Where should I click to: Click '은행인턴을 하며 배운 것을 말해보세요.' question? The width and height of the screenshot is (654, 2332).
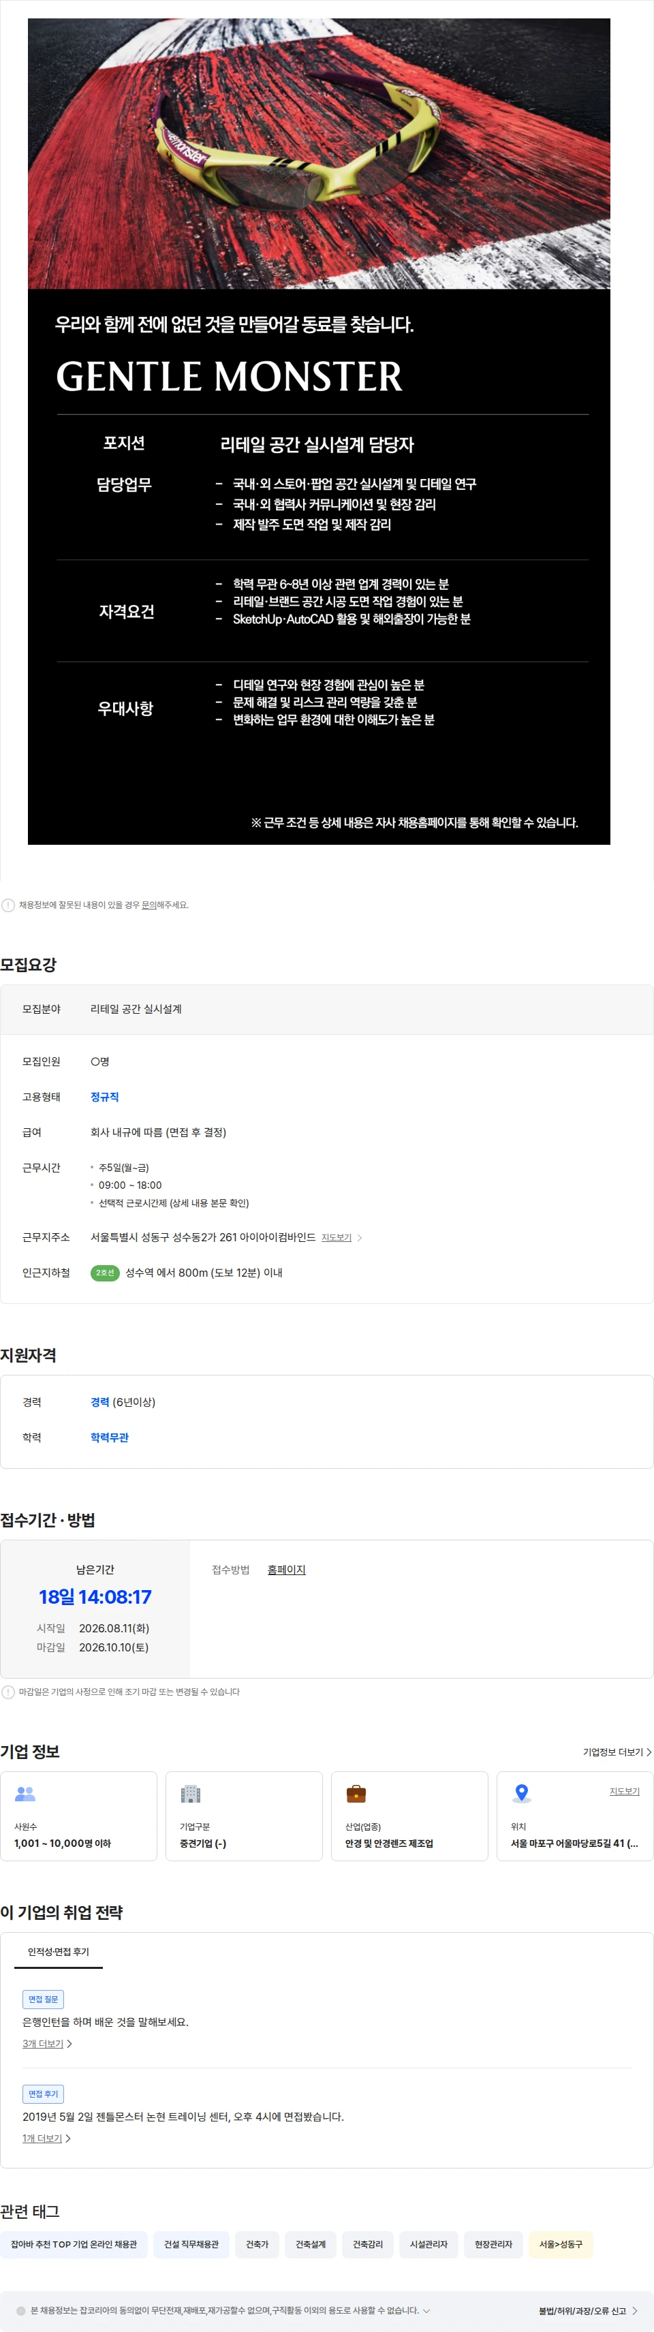click(105, 2021)
